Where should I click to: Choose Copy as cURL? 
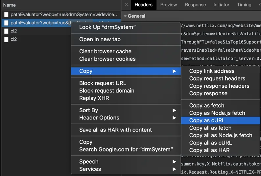pyautogui.click(x=207, y=120)
